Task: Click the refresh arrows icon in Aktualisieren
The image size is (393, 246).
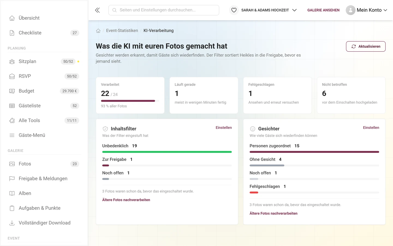Action: tap(354, 46)
